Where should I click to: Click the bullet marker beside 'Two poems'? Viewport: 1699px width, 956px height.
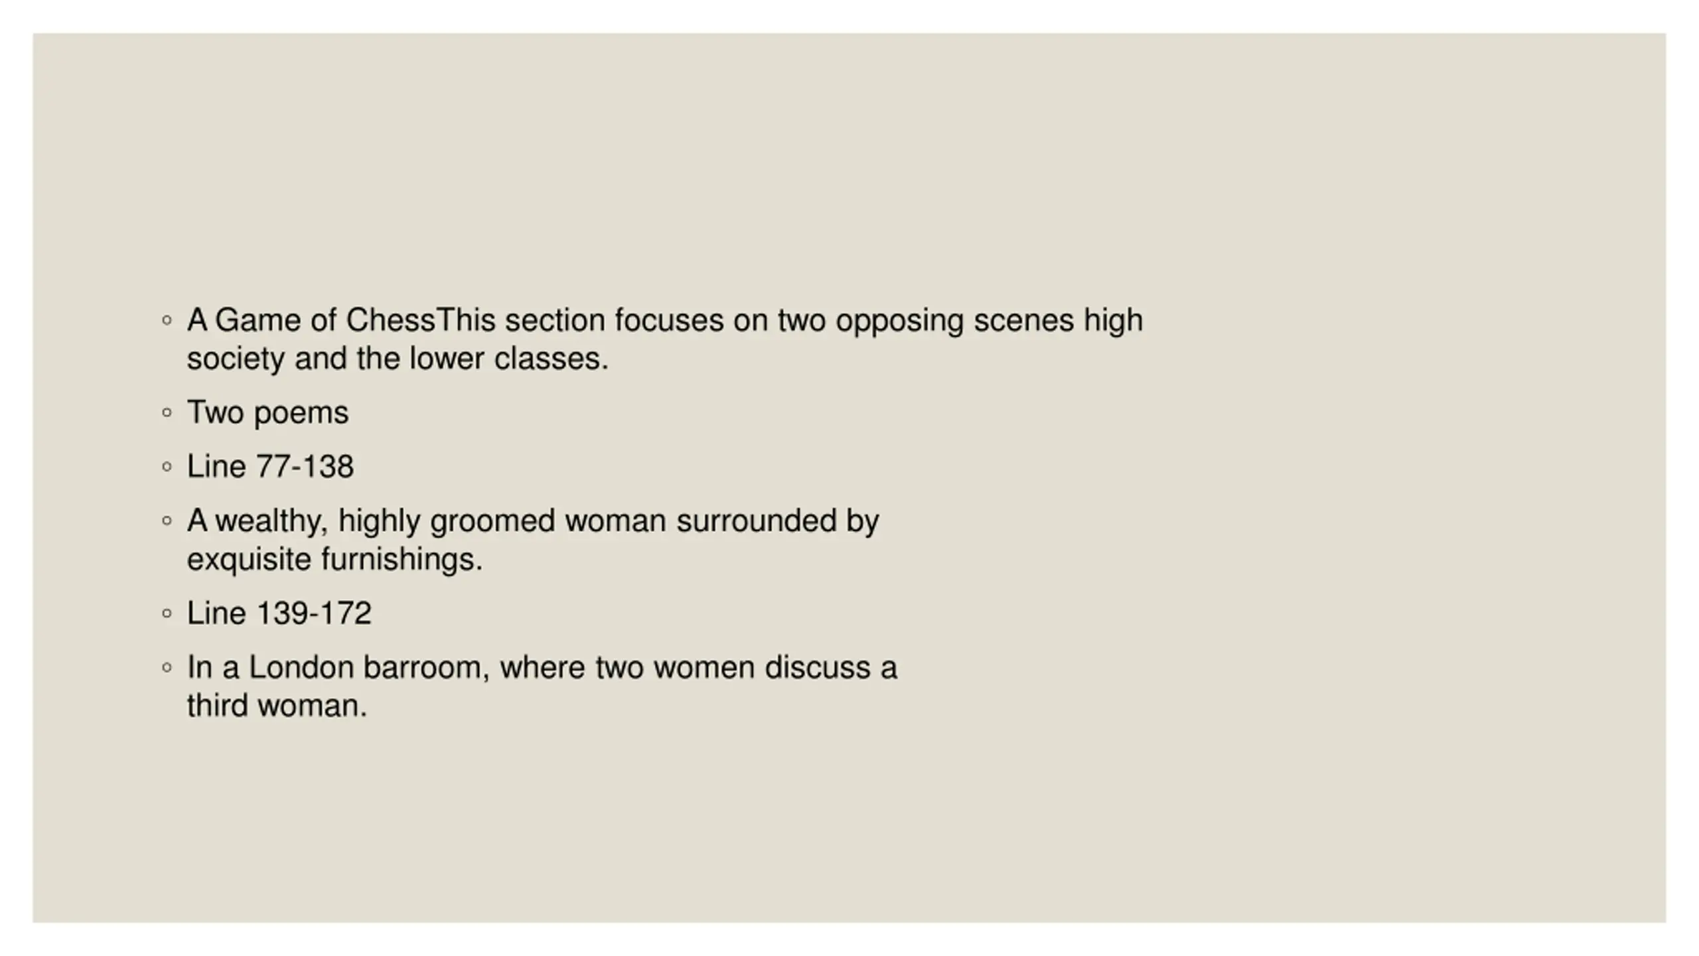167,413
